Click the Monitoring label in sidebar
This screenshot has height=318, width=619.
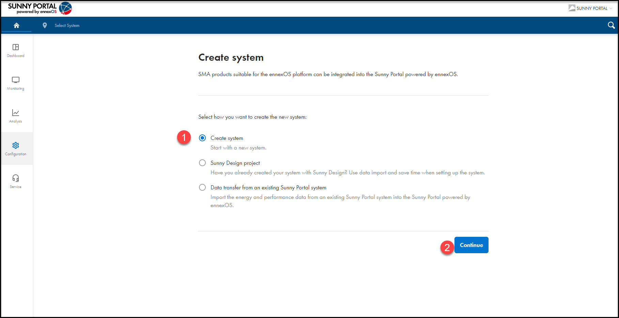click(16, 89)
